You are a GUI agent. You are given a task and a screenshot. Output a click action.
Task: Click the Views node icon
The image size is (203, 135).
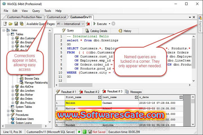(x=13, y=111)
